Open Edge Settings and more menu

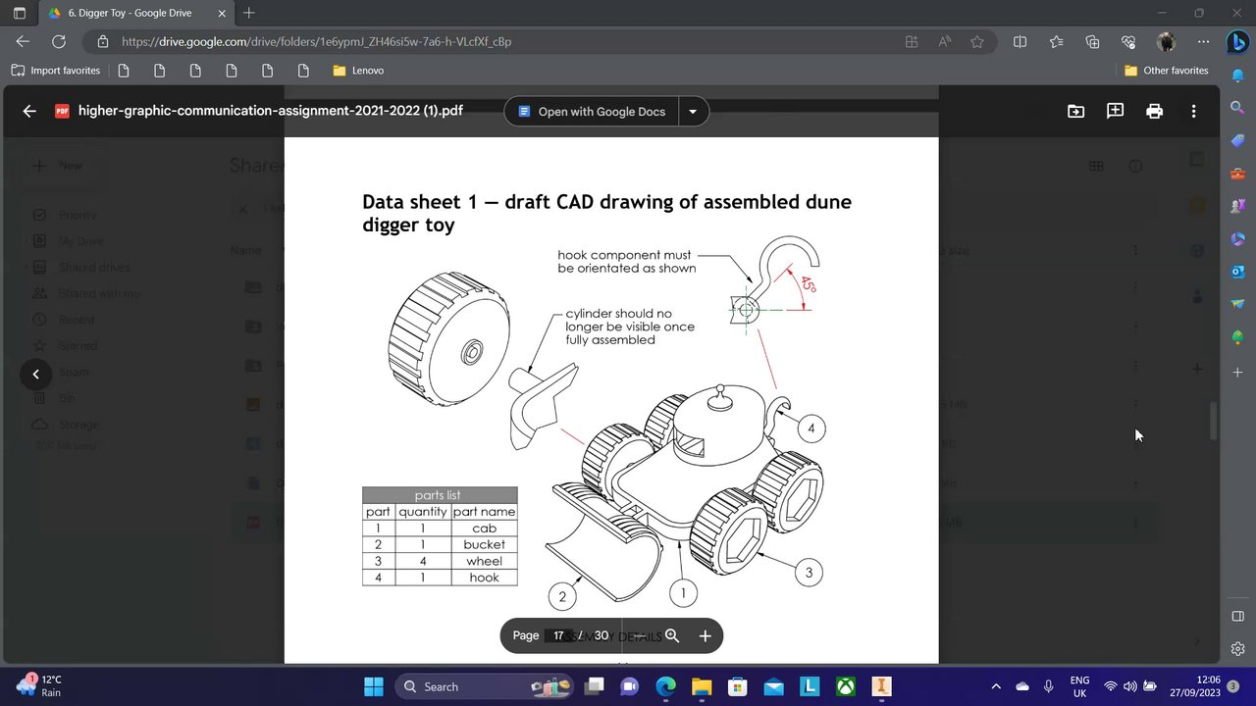[1203, 42]
